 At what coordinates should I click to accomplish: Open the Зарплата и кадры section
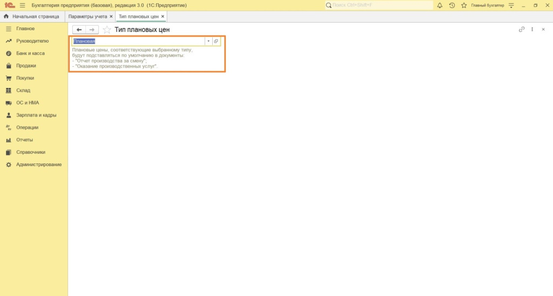36,115
